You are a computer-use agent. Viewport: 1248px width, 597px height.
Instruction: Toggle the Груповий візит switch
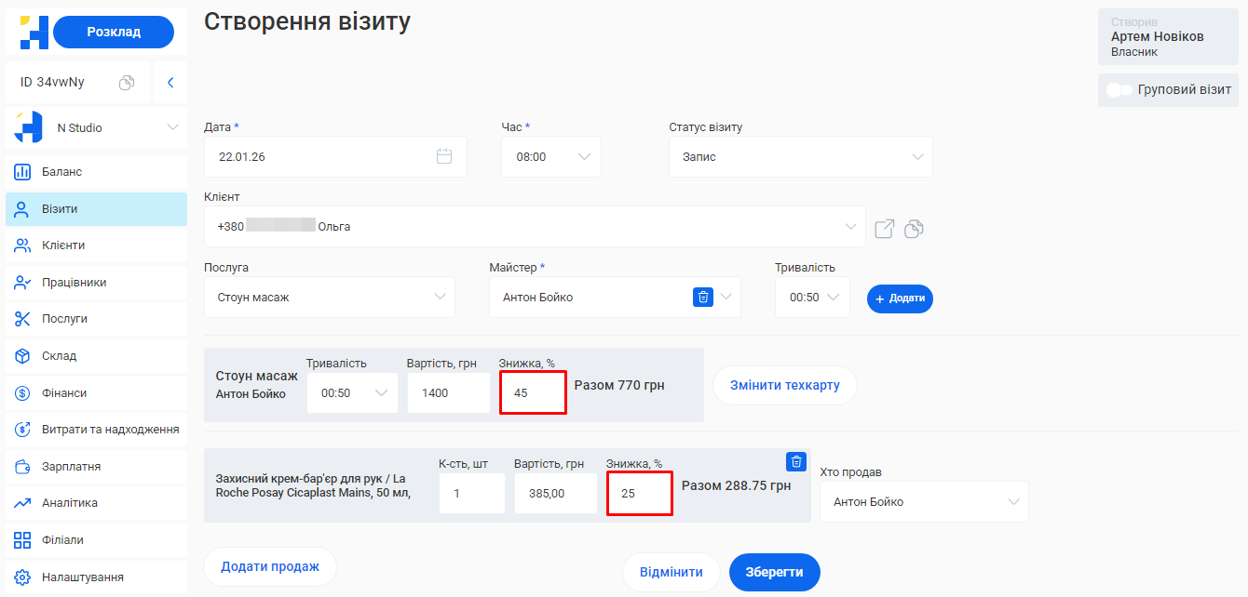[x=1118, y=90]
